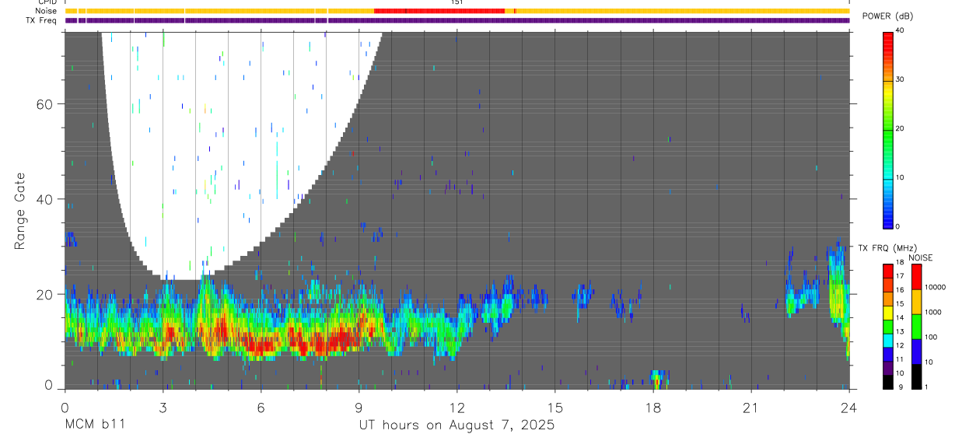Click the 18 hour tick on the time axis
This screenshot has height=441, width=955.
652,407
